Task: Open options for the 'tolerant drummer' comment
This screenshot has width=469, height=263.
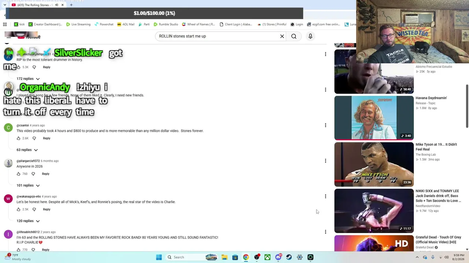Action: (325, 54)
